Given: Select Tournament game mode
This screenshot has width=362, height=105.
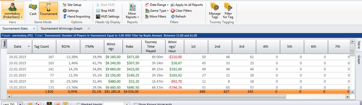Looking at the screenshot, I should pos(49,10).
